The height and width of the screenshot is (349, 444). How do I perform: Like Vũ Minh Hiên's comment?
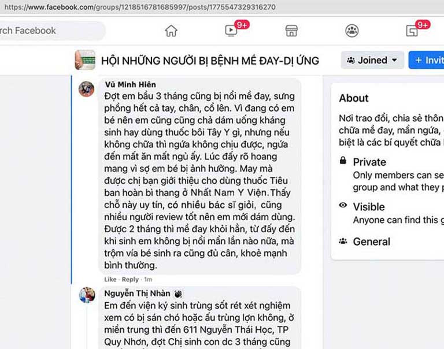pos(110,279)
